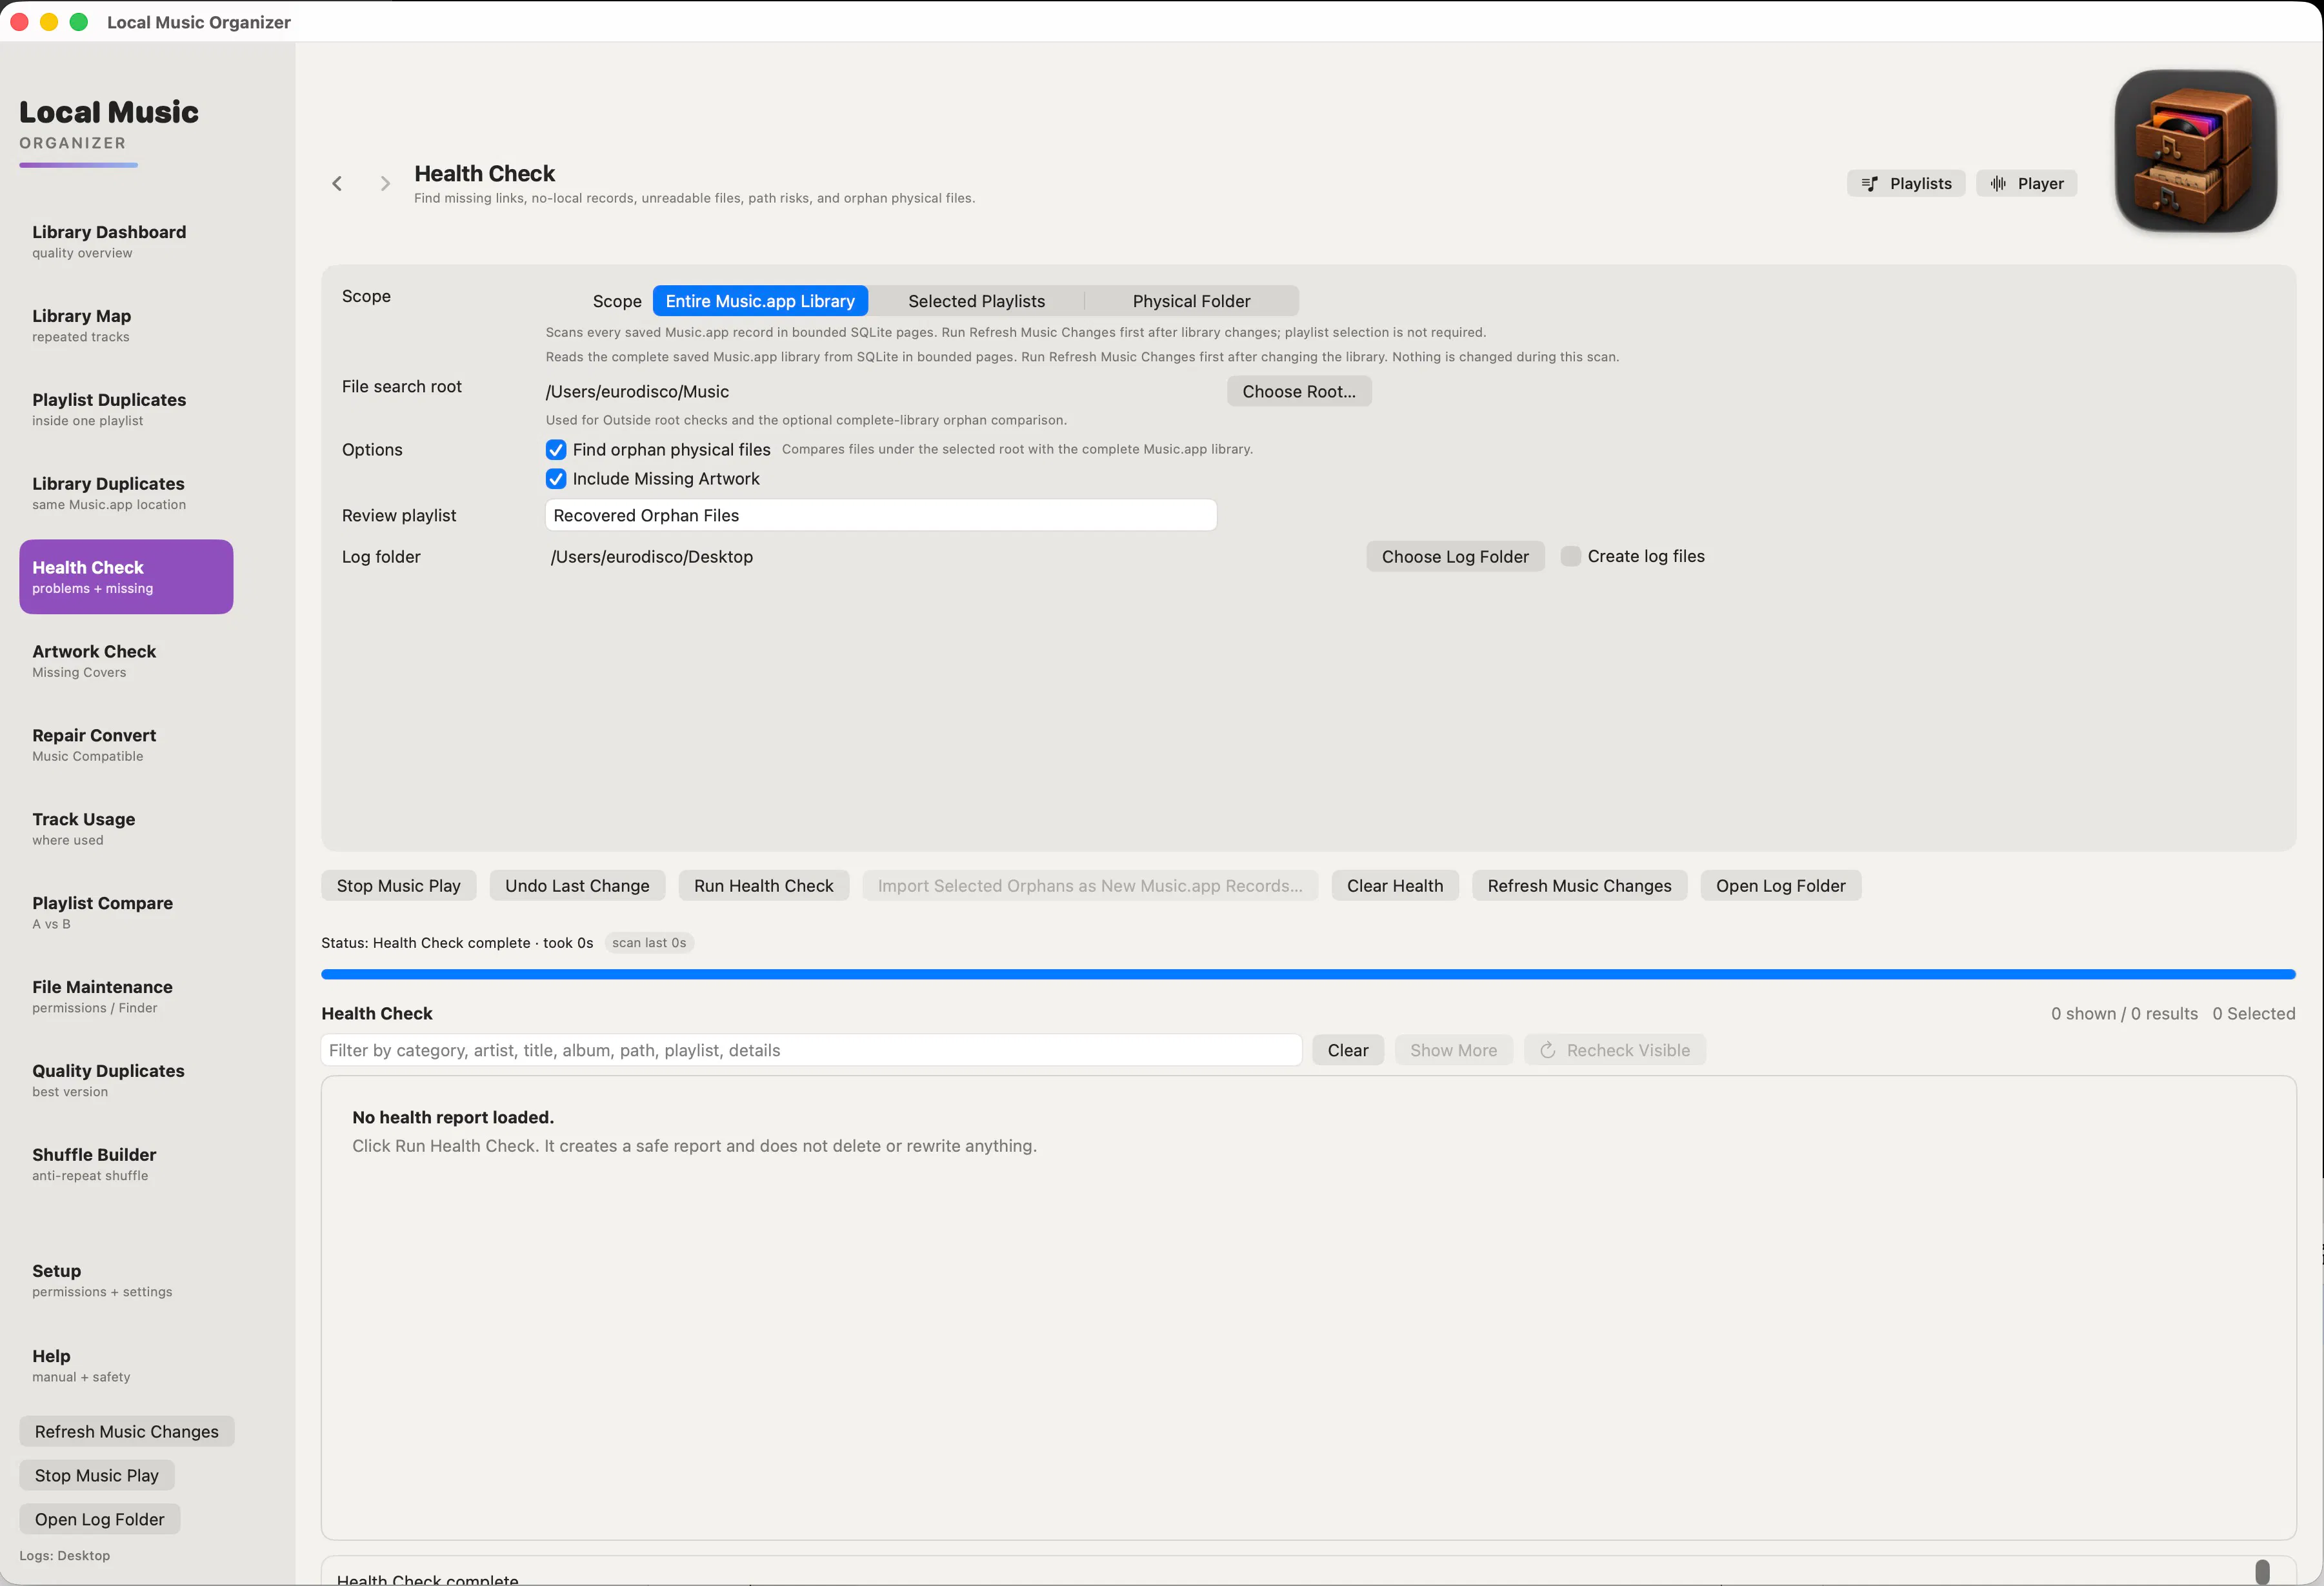This screenshot has height=1586, width=2324.
Task: Run Health Check now
Action: (764, 886)
